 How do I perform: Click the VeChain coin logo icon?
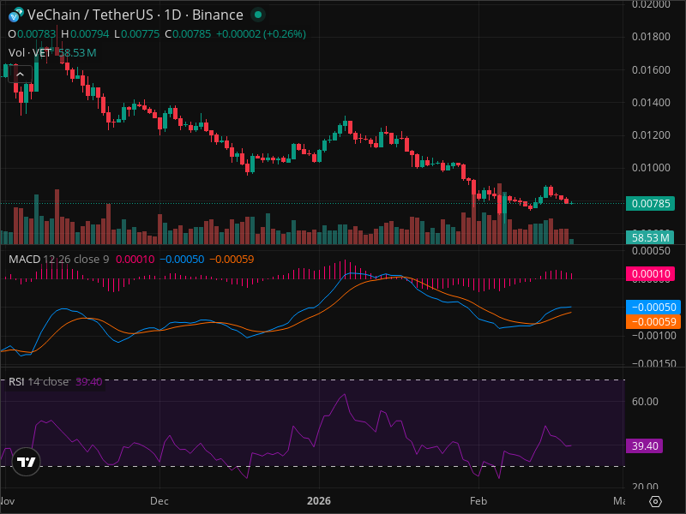[x=16, y=15]
